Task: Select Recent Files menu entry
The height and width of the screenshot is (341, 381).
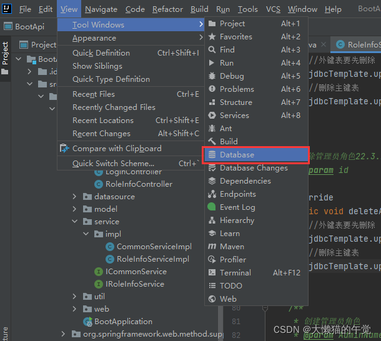Action: tap(131, 94)
